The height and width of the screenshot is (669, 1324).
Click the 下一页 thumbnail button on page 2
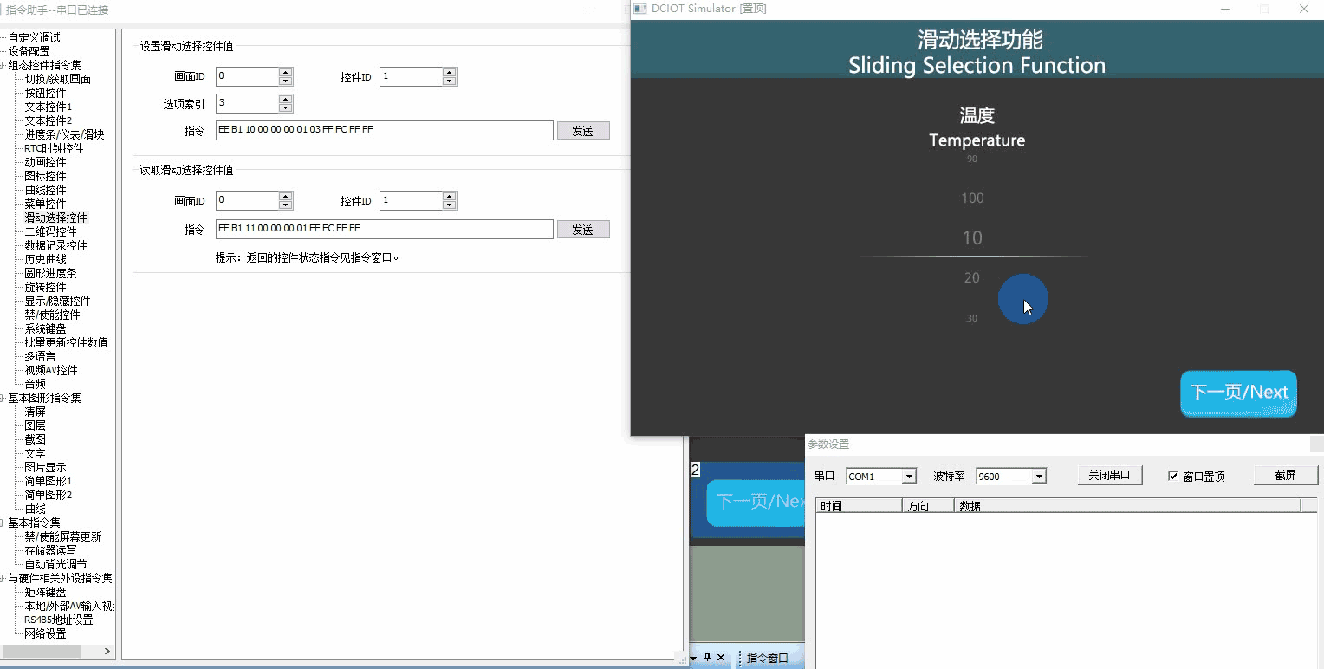click(756, 503)
